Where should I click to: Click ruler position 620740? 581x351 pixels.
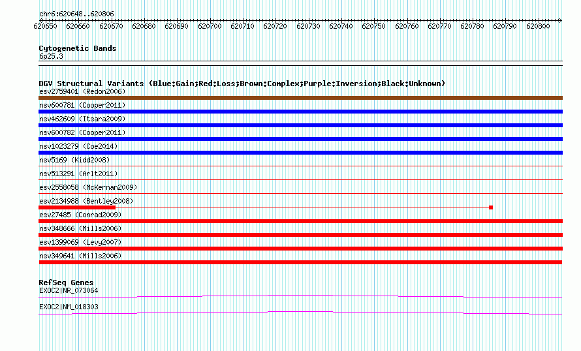tap(341, 26)
